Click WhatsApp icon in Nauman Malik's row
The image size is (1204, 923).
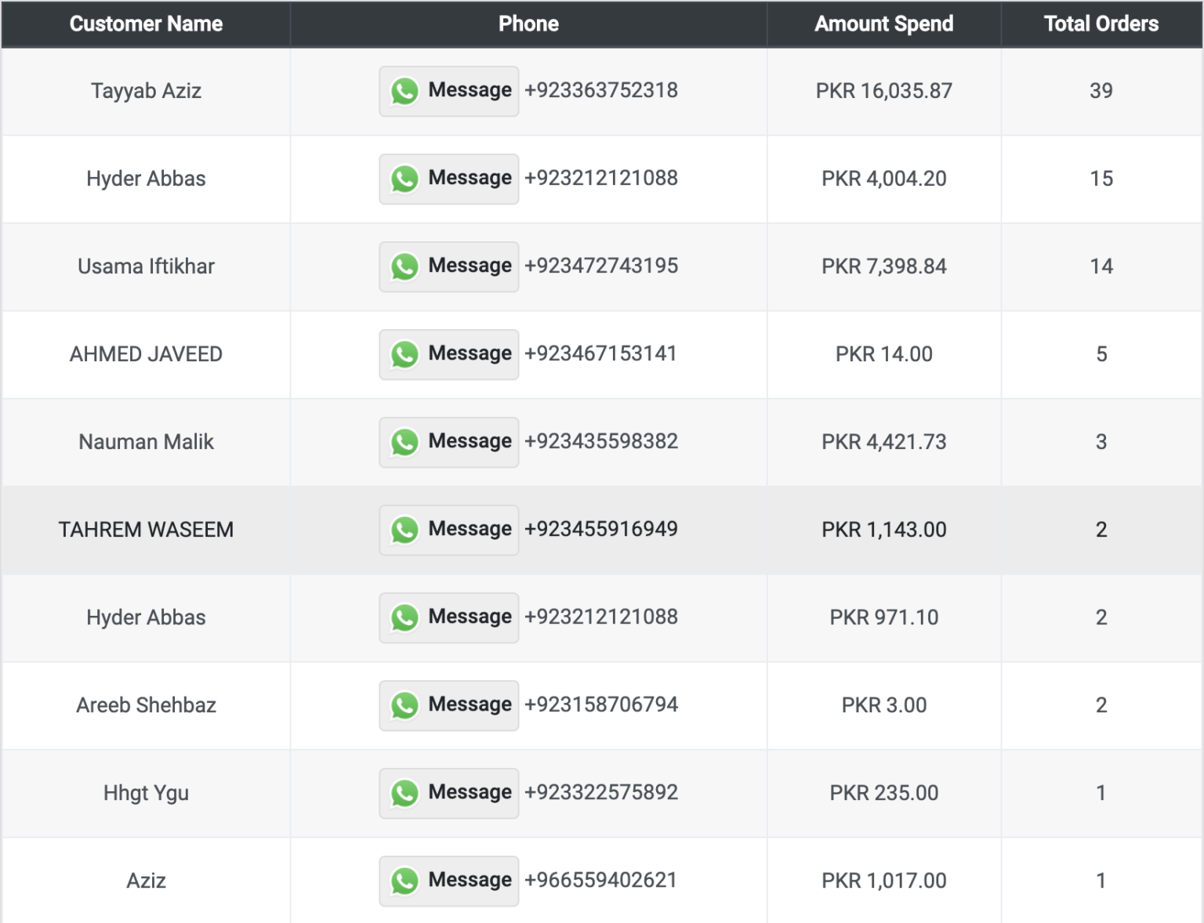pos(404,443)
